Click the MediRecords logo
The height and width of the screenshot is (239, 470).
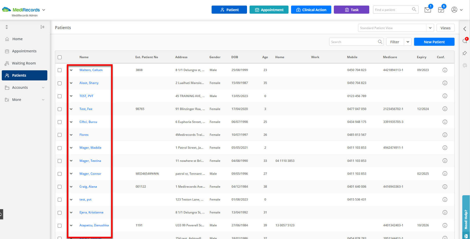click(x=21, y=10)
